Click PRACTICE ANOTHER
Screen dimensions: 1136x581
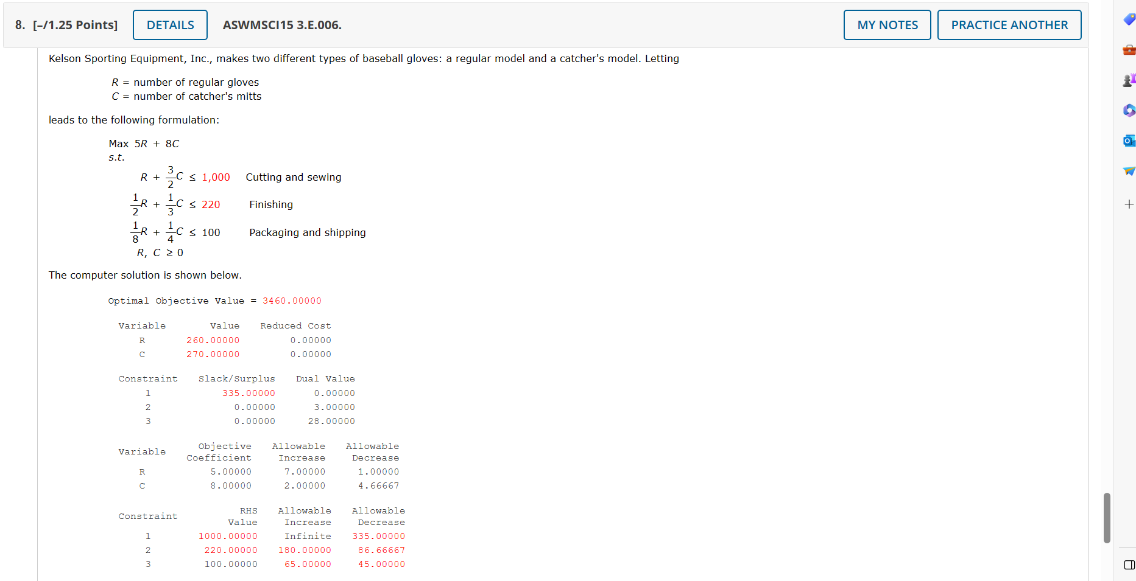[x=1009, y=25]
